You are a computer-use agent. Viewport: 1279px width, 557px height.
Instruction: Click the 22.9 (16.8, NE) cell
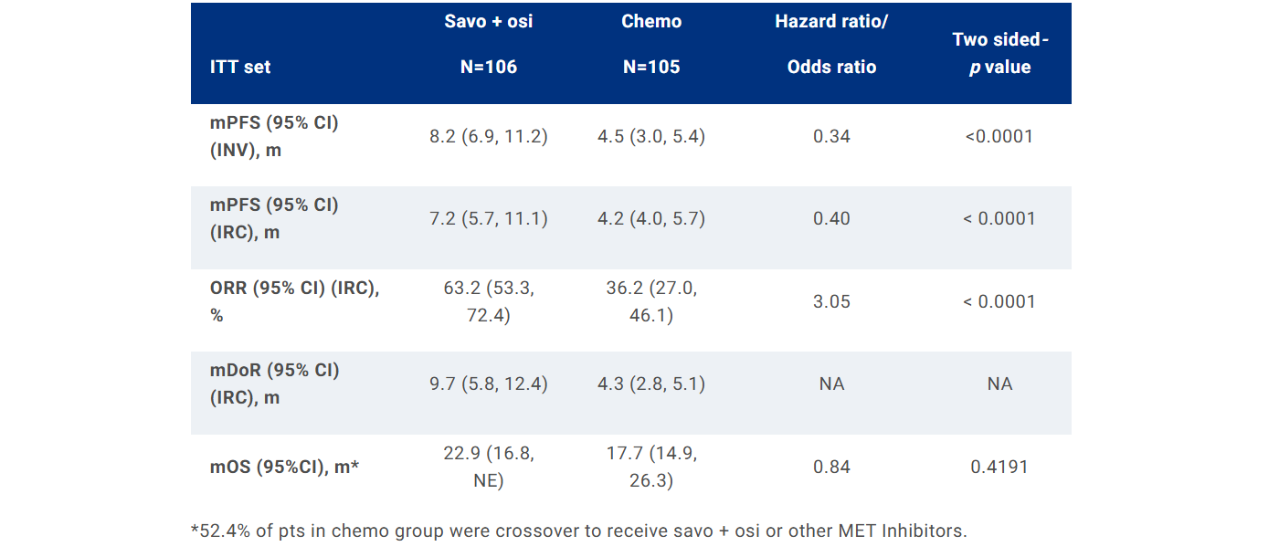pyautogui.click(x=489, y=467)
